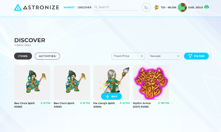The width and height of the screenshot is (221, 132).
Task: Toggle dark mode with the moon icon
Action: click(146, 7)
